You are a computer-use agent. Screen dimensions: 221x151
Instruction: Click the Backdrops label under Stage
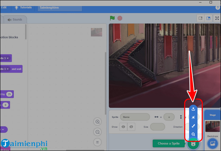point(213,136)
